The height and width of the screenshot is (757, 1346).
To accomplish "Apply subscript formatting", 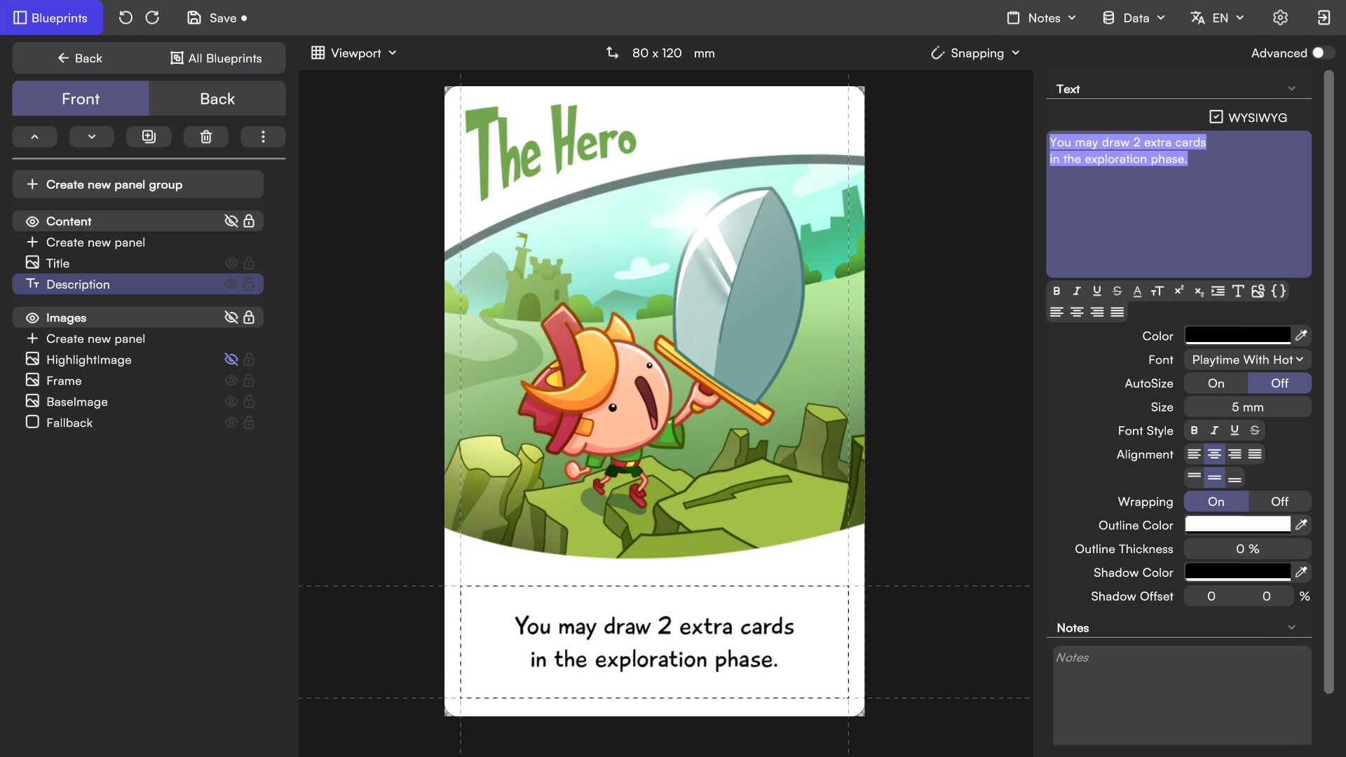I will tap(1199, 291).
